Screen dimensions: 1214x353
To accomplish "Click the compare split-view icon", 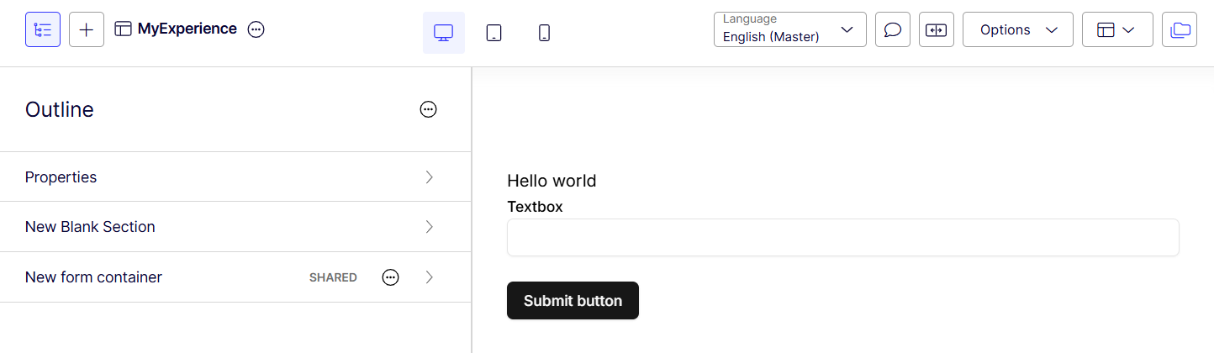I will [937, 29].
